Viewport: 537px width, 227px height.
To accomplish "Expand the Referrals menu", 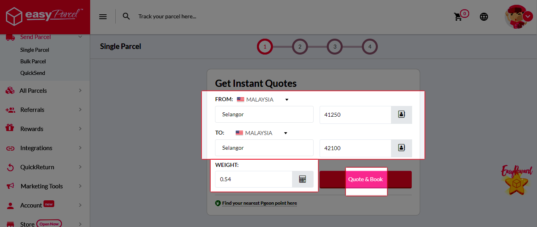I will coord(80,110).
